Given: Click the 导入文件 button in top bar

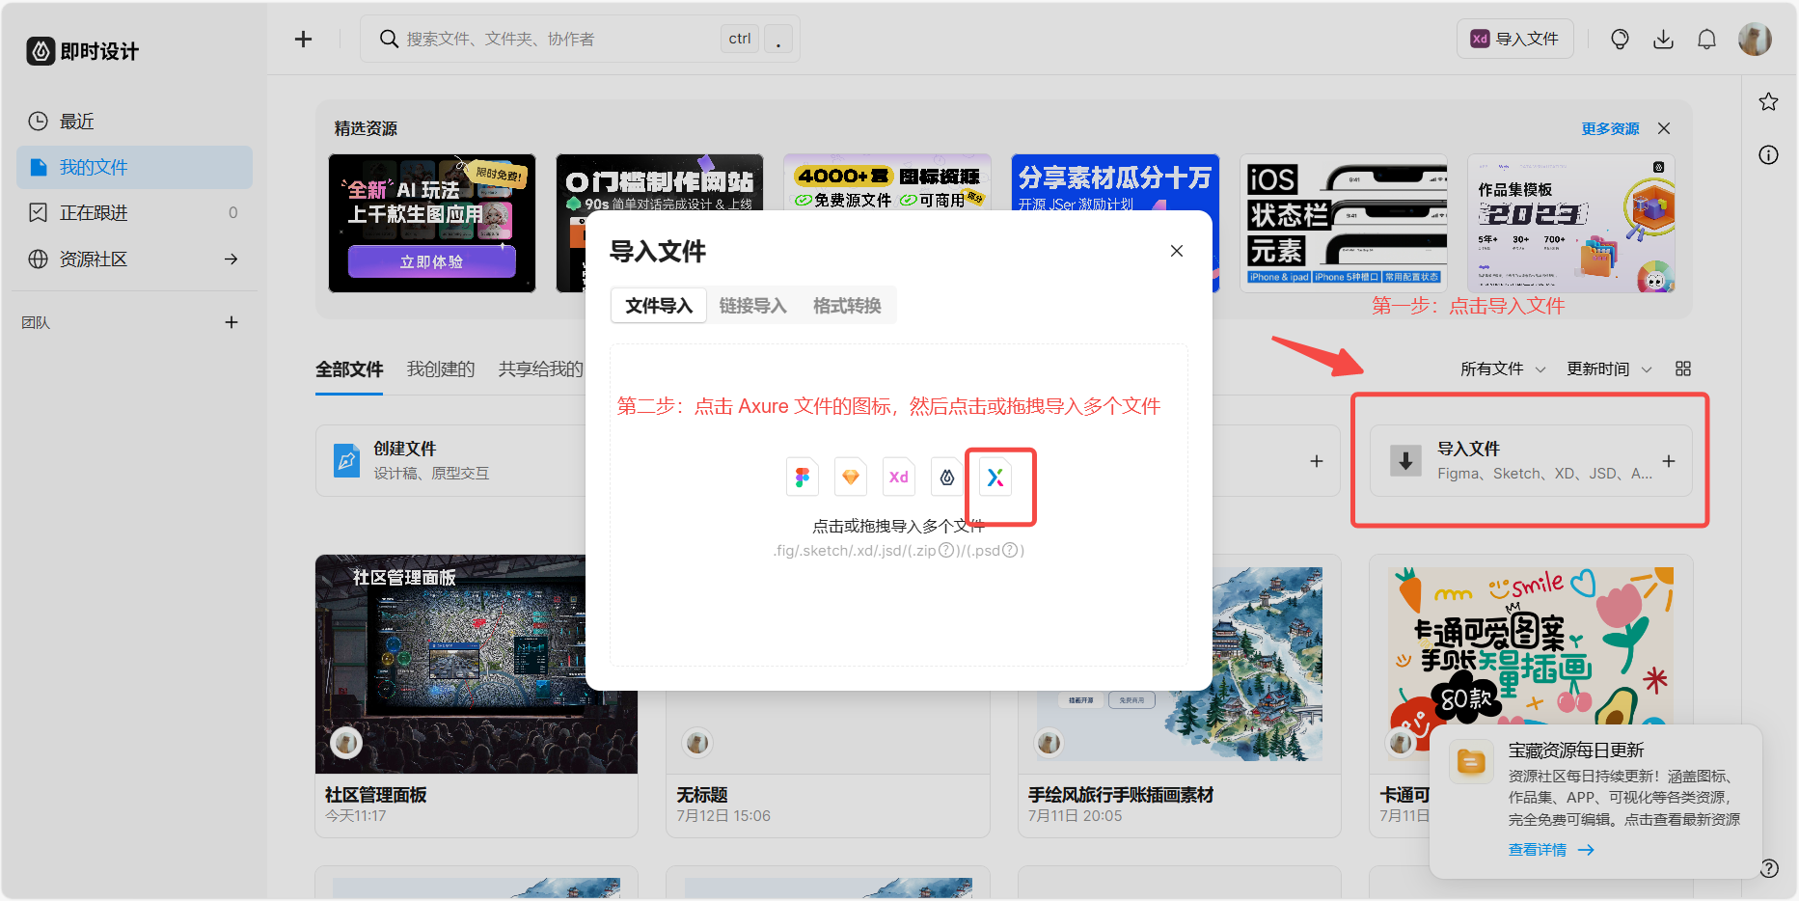Looking at the screenshot, I should click(x=1514, y=39).
